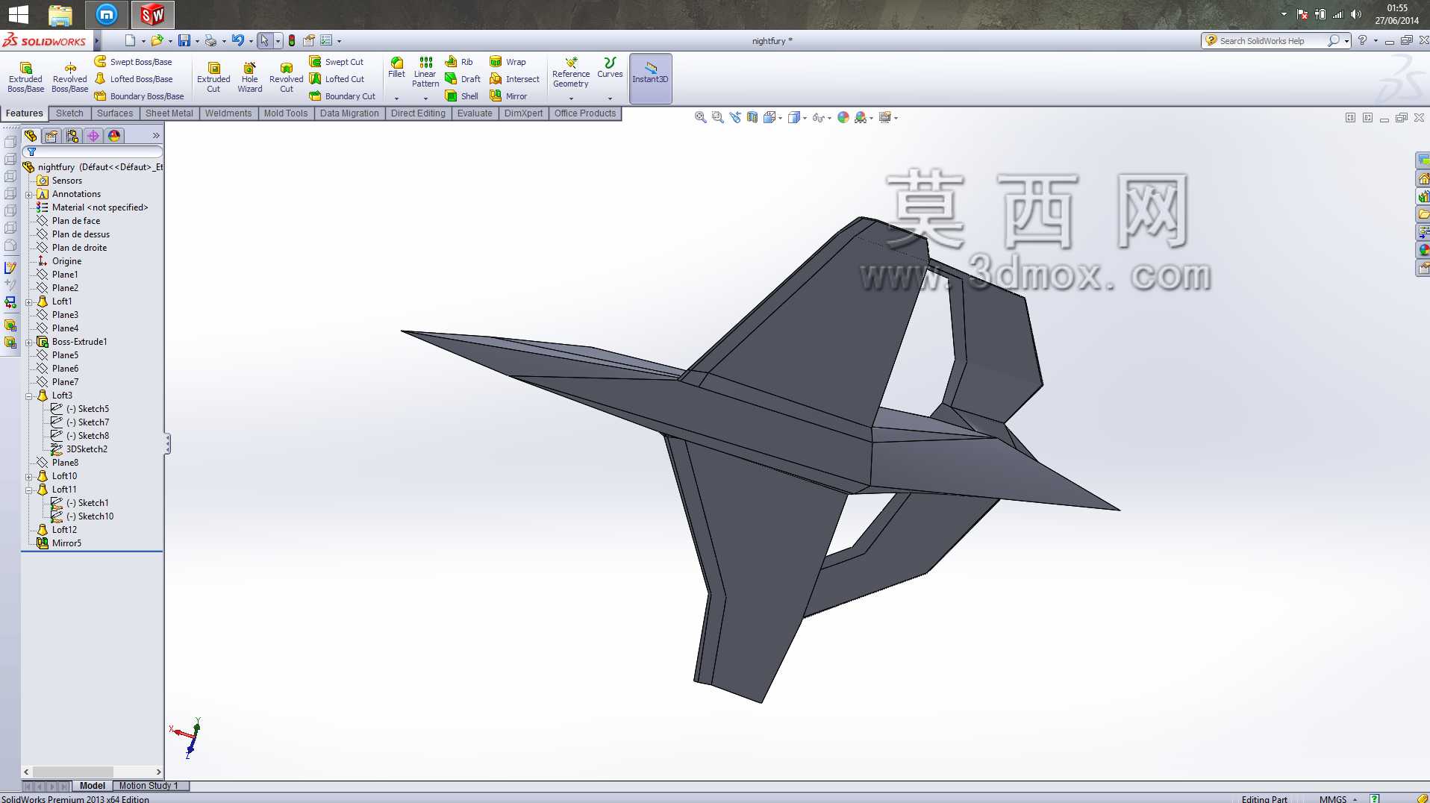Choose the Lofted Boss/Base feature

[134, 79]
